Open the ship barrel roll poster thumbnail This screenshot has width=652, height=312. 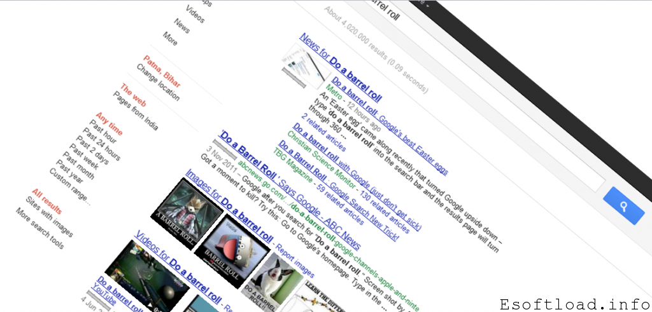[232, 252]
